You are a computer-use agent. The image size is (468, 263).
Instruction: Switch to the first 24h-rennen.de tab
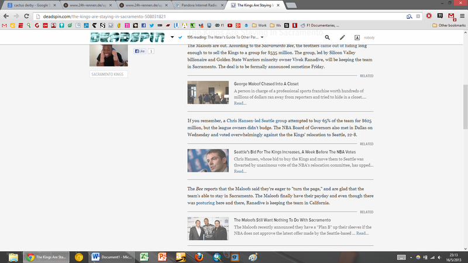tap(87, 5)
